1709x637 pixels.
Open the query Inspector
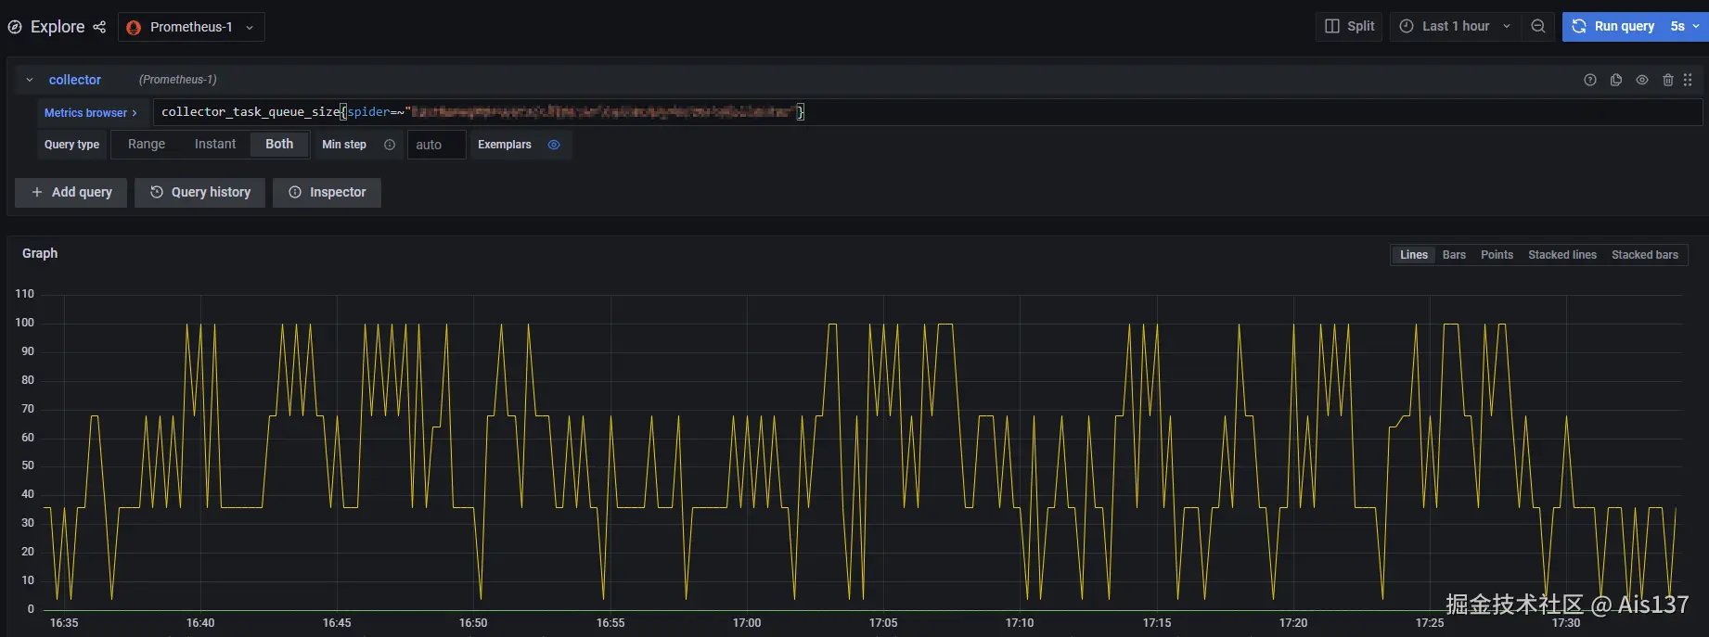coord(327,192)
